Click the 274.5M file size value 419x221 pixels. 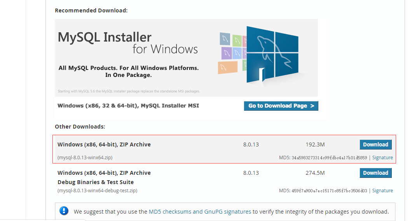pyautogui.click(x=315, y=173)
